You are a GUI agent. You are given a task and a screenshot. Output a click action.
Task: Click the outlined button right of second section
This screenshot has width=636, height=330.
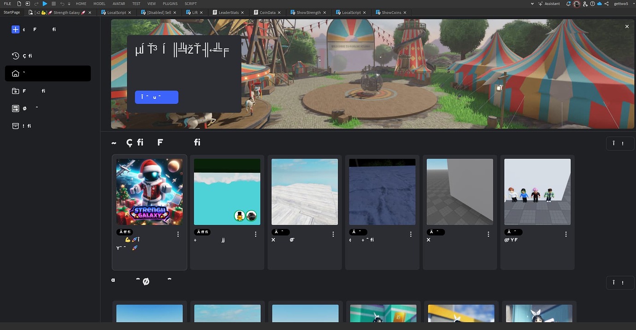pos(620,283)
